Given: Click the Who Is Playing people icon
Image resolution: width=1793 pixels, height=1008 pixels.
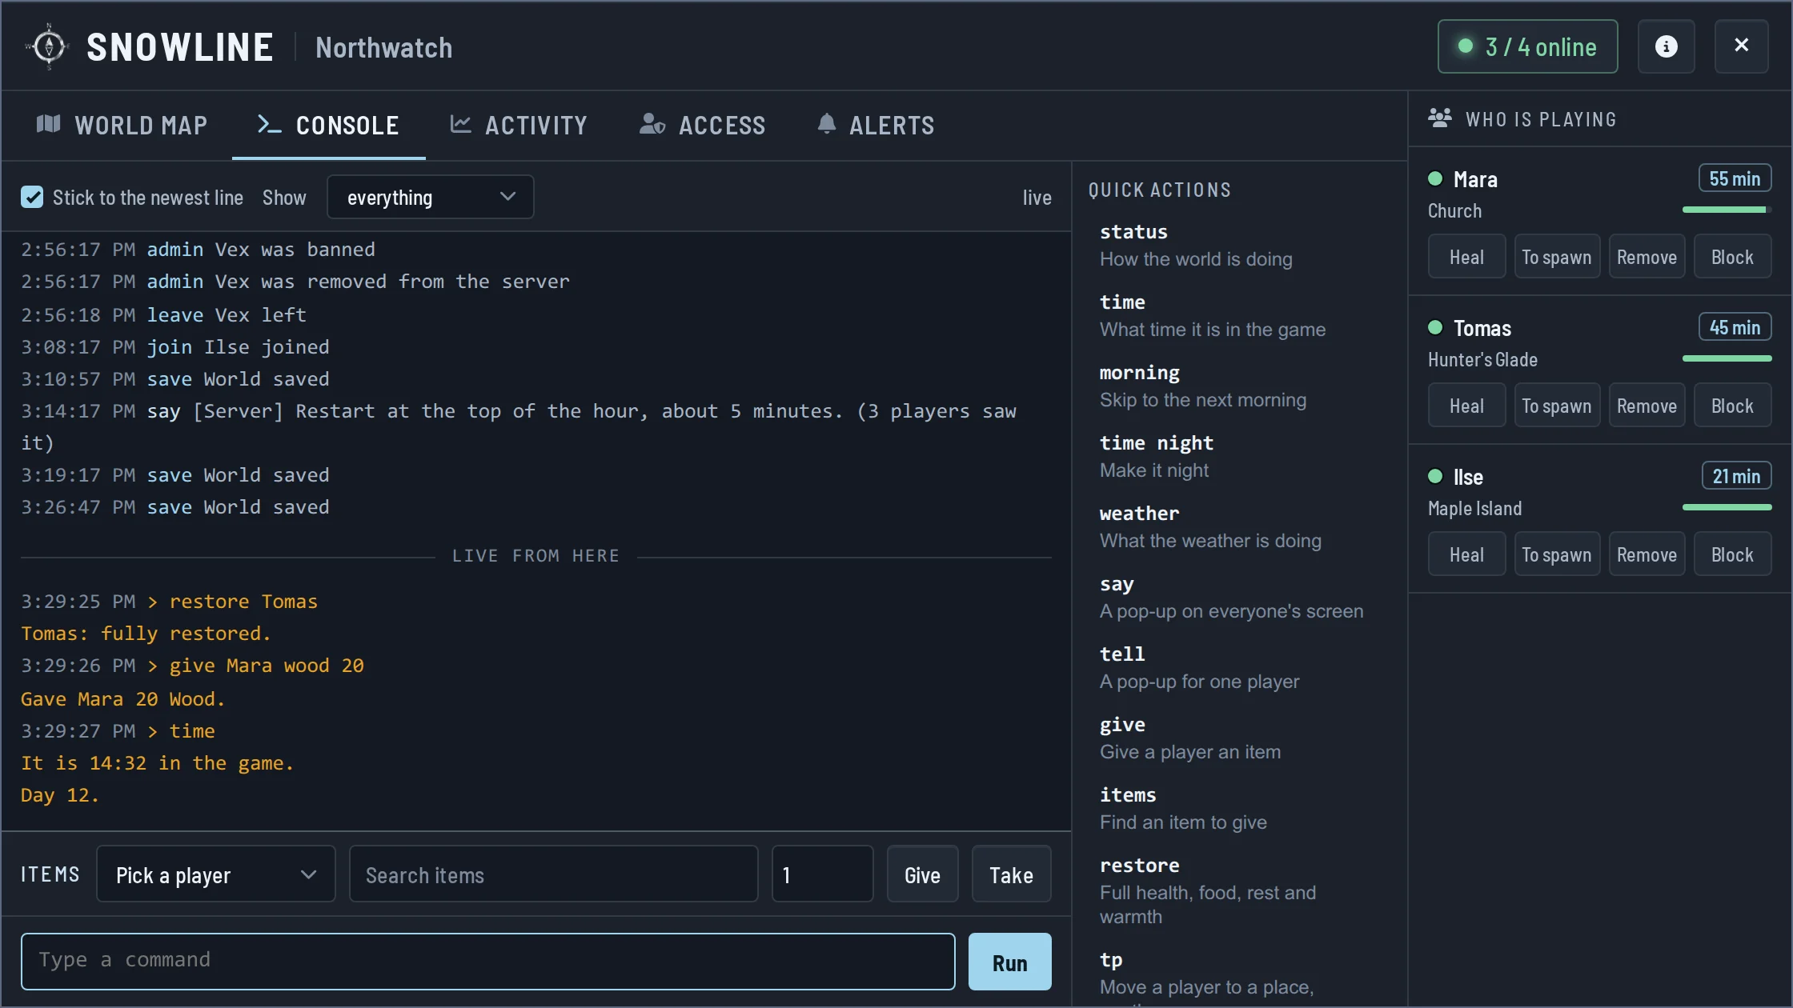Looking at the screenshot, I should click(x=1440, y=118).
